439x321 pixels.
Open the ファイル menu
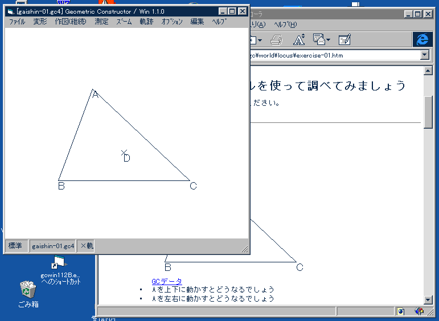tap(17, 22)
